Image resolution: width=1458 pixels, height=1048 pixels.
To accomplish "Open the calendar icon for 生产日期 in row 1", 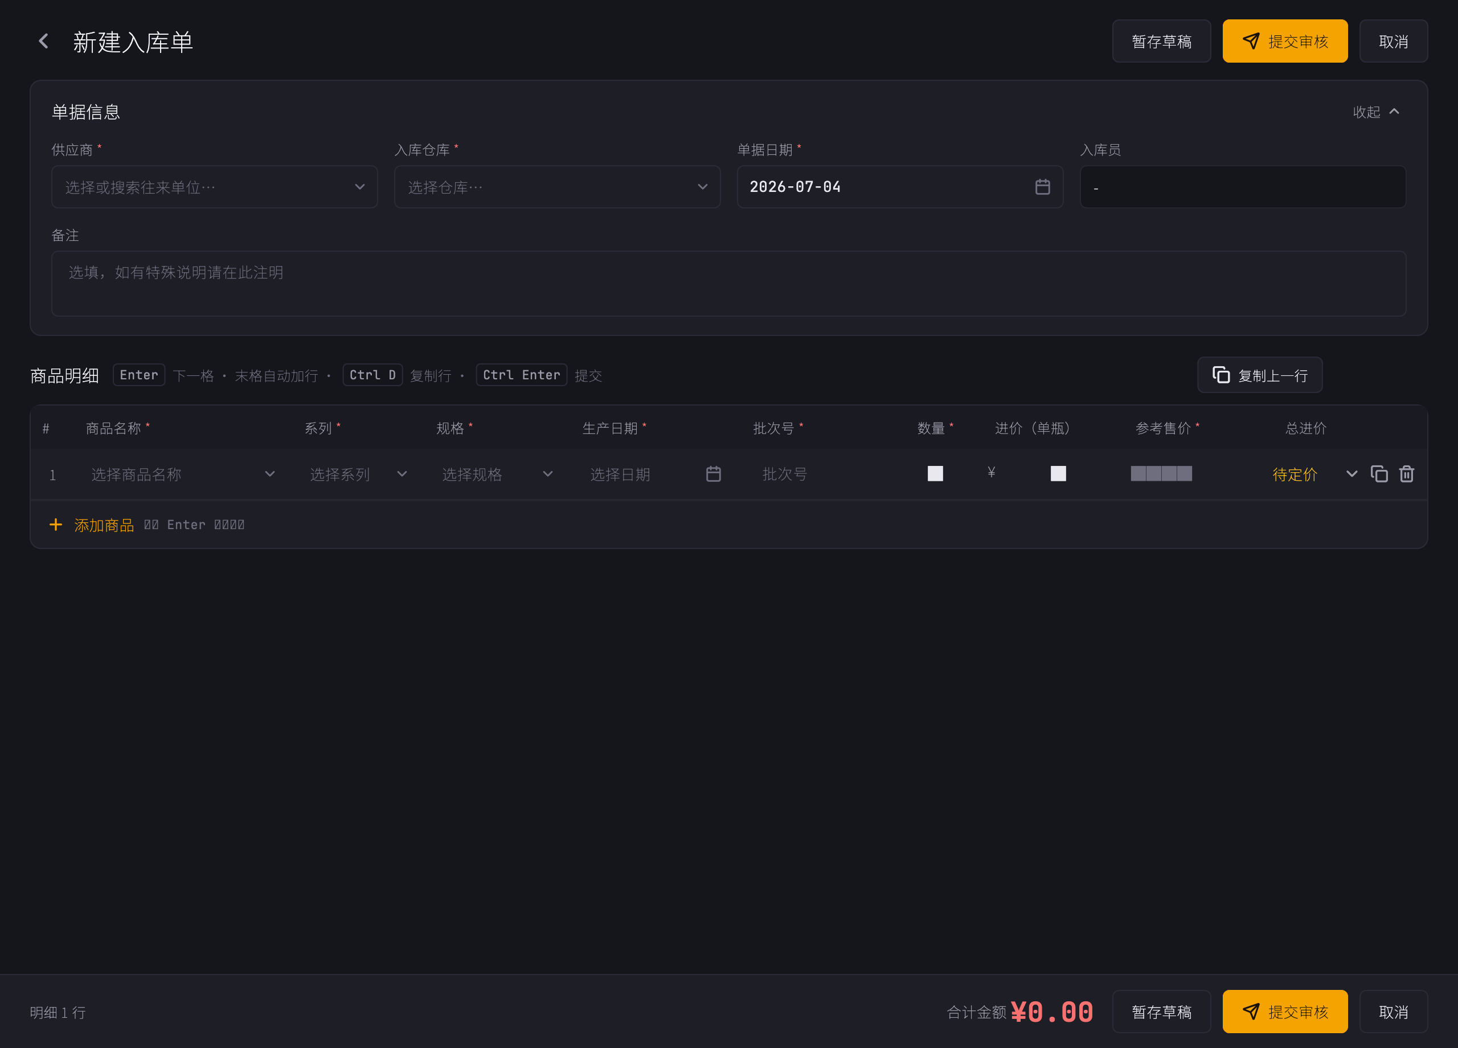I will (x=713, y=474).
